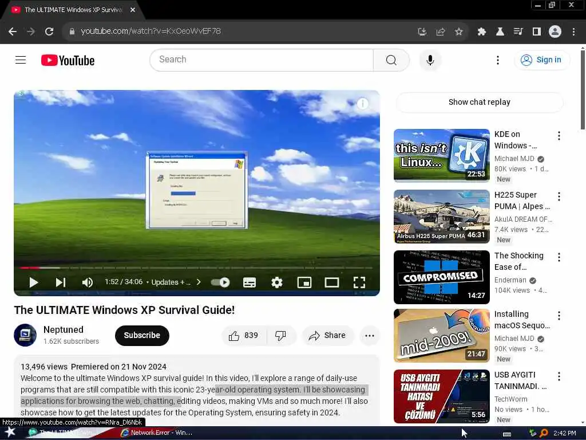Open the browser extensions puzzle icon
586x440 pixels.
click(x=481, y=32)
